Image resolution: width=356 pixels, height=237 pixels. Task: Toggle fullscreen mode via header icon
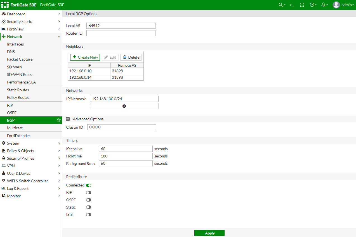(x=302, y=5)
